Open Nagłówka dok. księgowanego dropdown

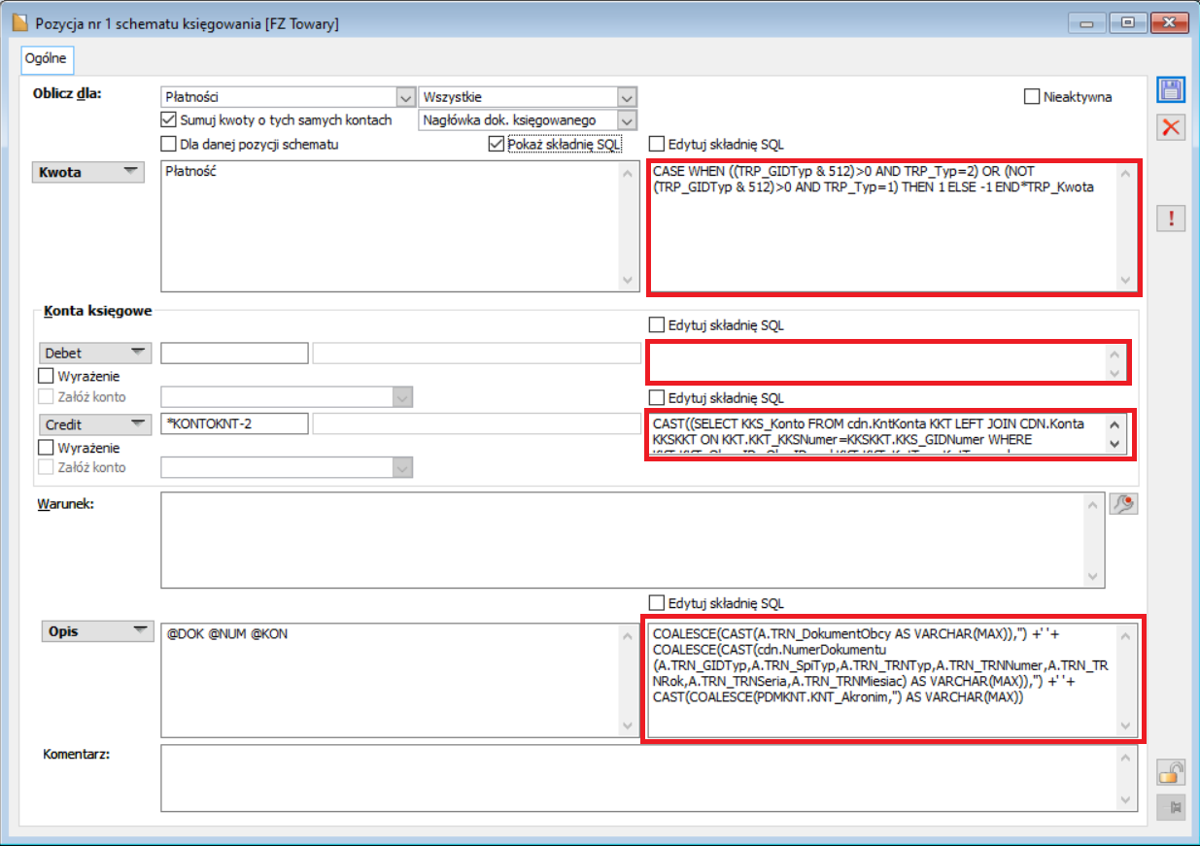coord(627,120)
